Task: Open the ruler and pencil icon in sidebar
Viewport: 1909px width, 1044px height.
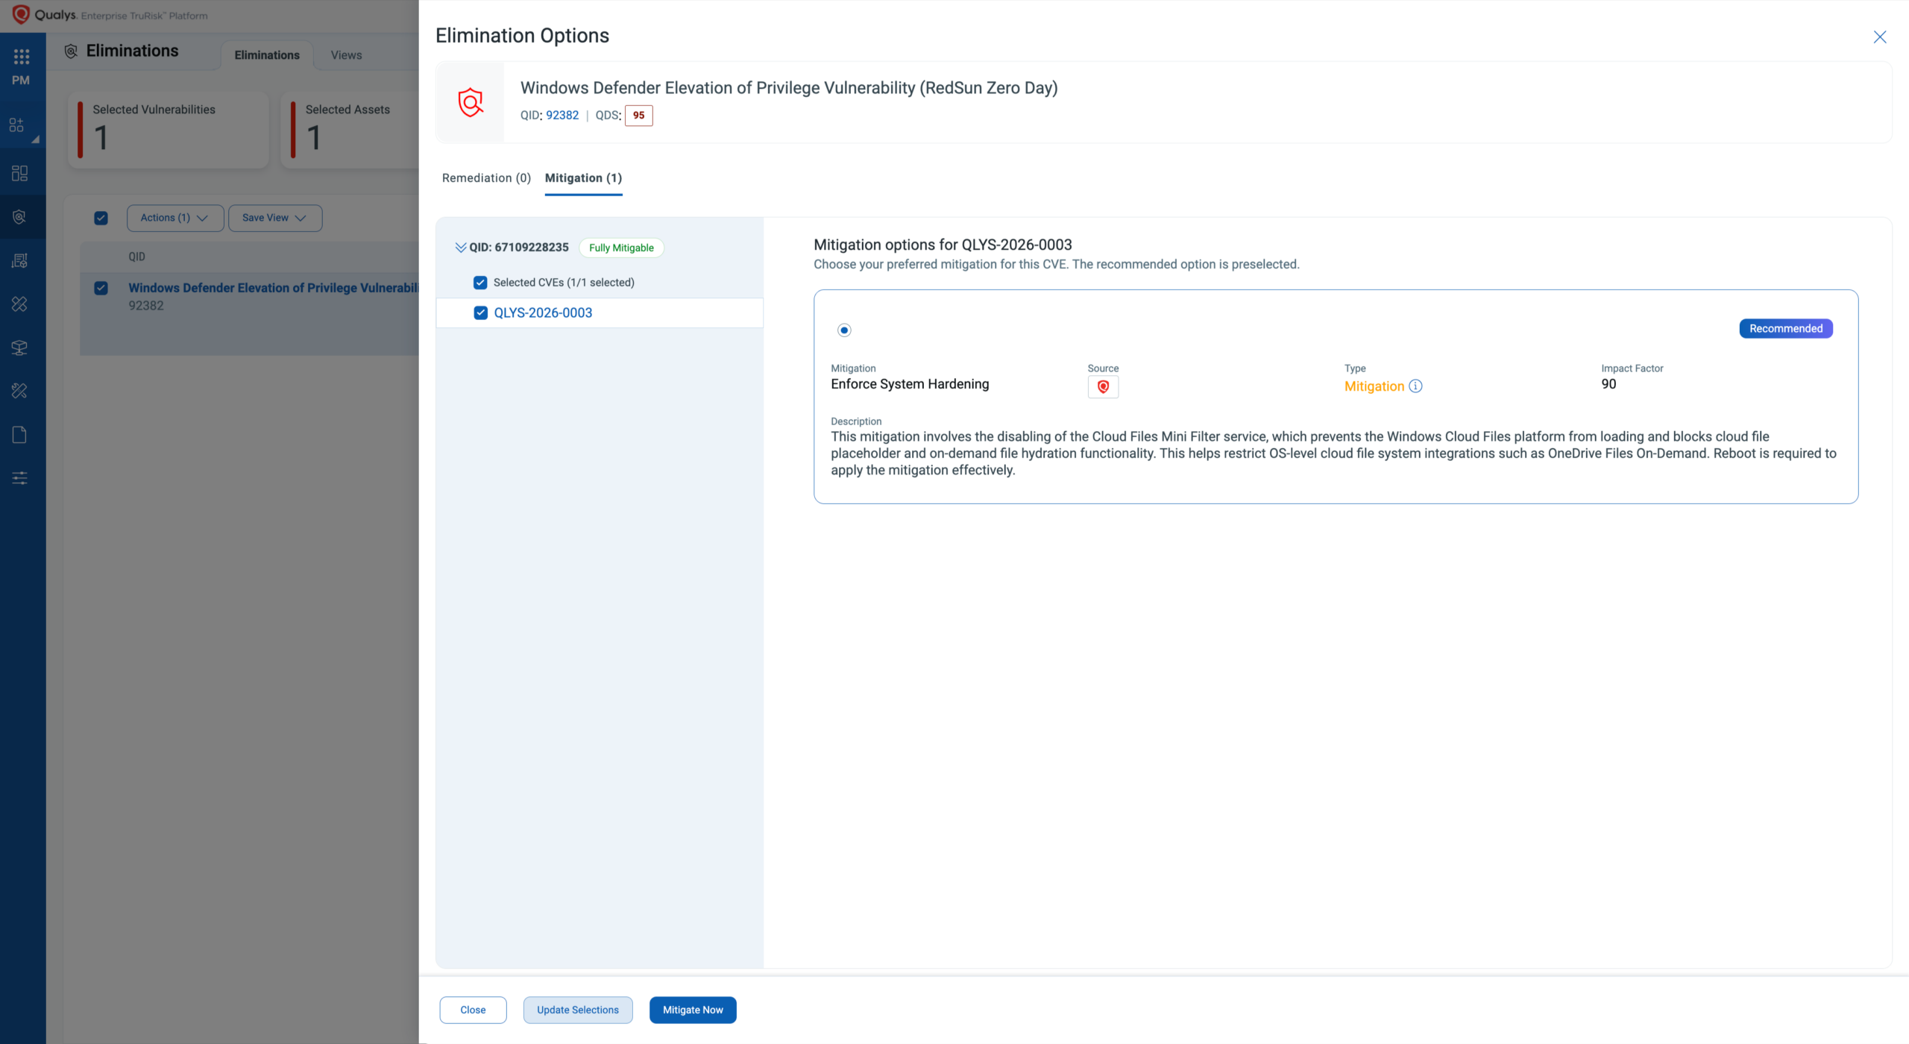Action: click(20, 391)
